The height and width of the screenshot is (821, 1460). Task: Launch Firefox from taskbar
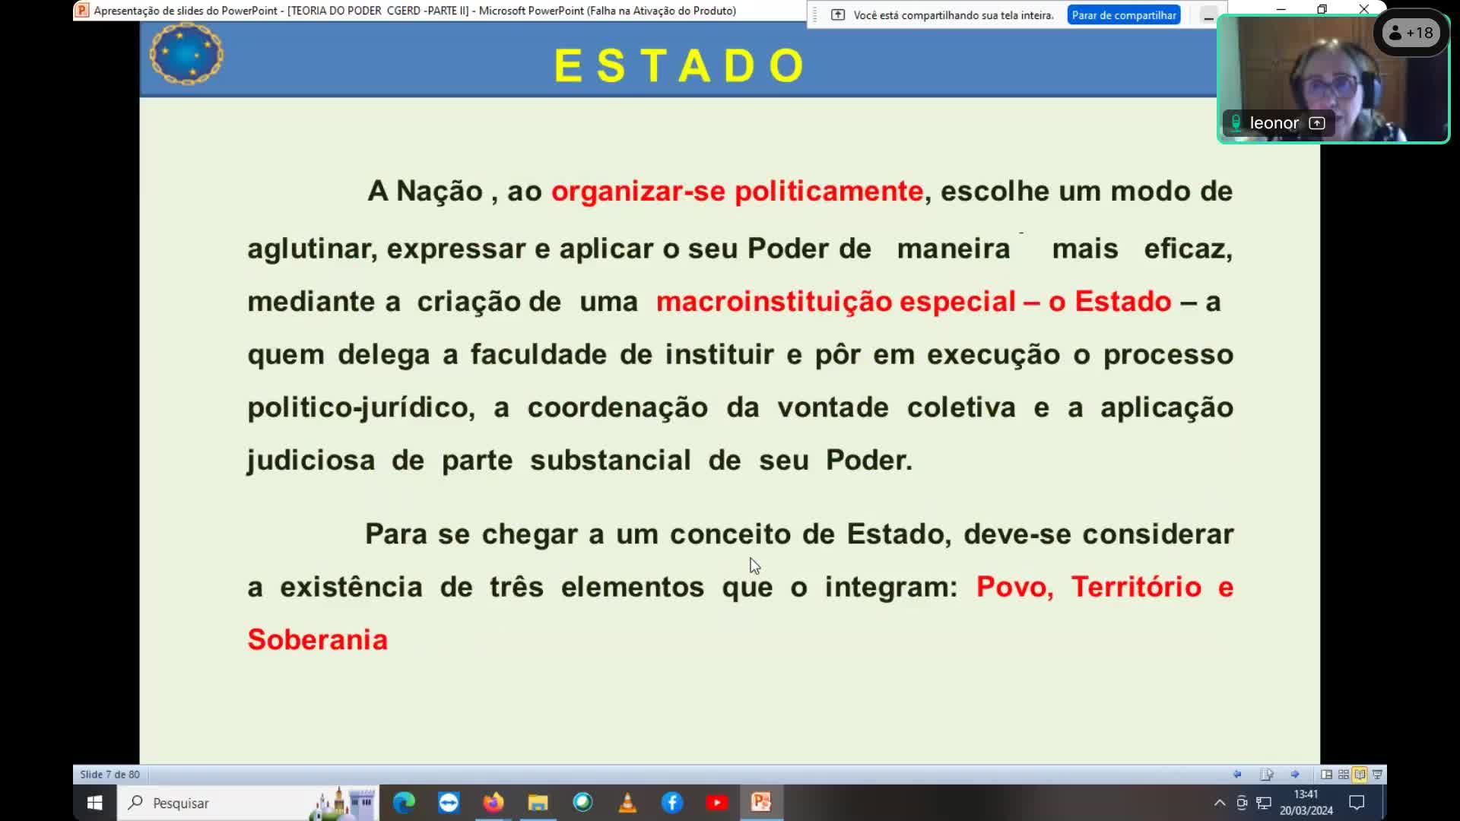(494, 803)
